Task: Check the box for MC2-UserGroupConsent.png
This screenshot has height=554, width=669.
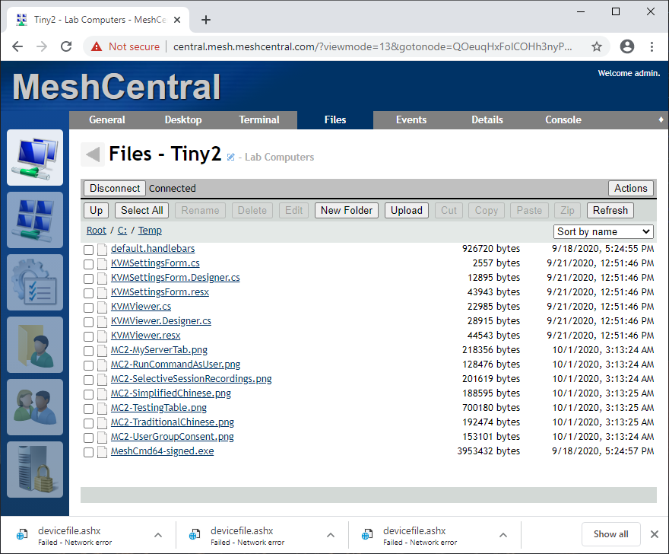Action: click(x=88, y=438)
